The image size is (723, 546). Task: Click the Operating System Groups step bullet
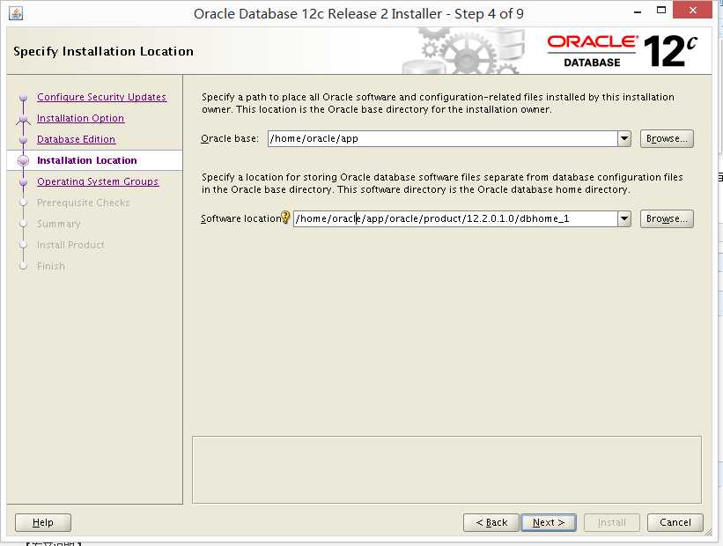(23, 181)
